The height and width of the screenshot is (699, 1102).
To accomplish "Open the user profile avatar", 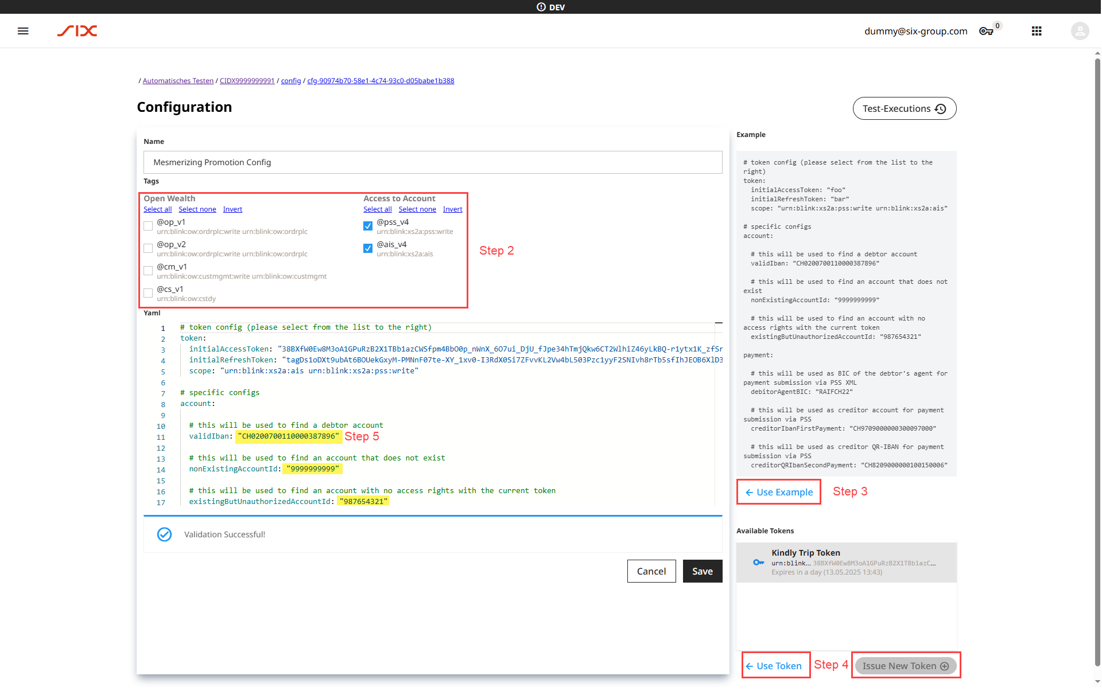I will coord(1080,31).
